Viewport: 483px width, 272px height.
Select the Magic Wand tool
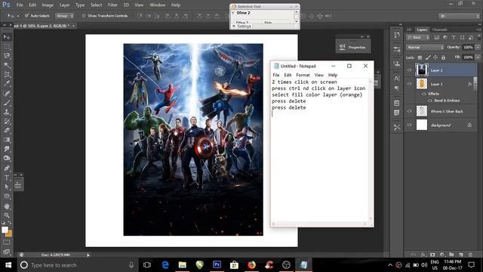[x=7, y=65]
